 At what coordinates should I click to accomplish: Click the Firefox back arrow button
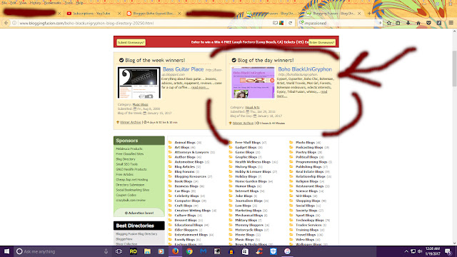6,23
